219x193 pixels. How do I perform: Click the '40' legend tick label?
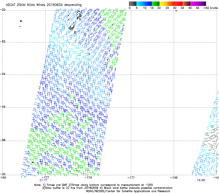190,8
